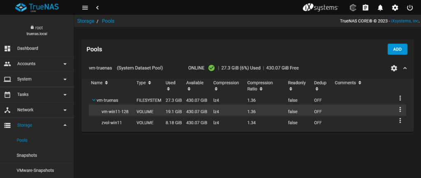The image size is (421, 178).
Task: Open actions menu for zvol-win11 volume
Action: pyautogui.click(x=400, y=121)
